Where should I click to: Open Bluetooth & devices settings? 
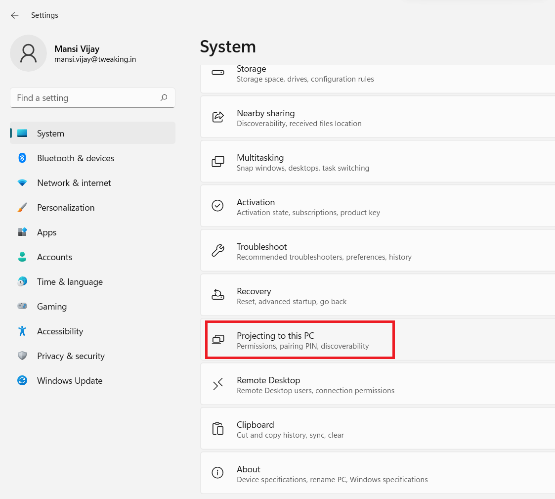coord(75,158)
